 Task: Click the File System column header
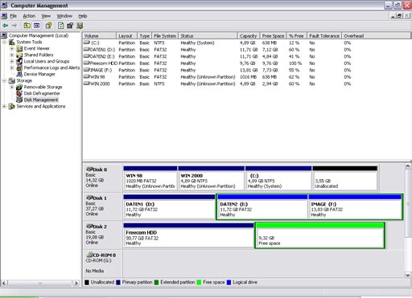165,35
